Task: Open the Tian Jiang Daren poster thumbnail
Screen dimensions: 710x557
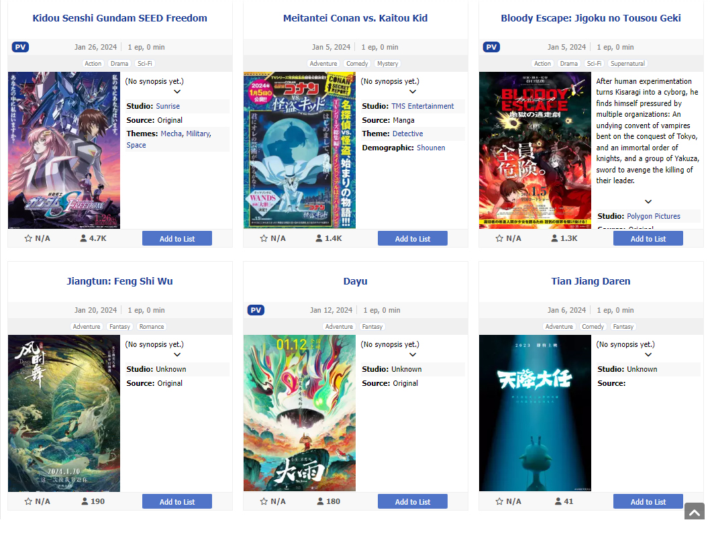Action: point(535,413)
